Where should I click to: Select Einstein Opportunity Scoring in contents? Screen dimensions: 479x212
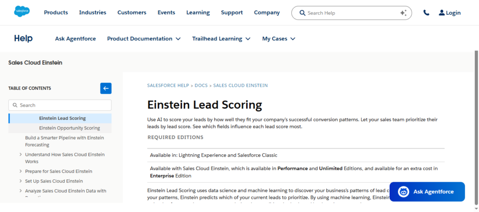(69, 128)
